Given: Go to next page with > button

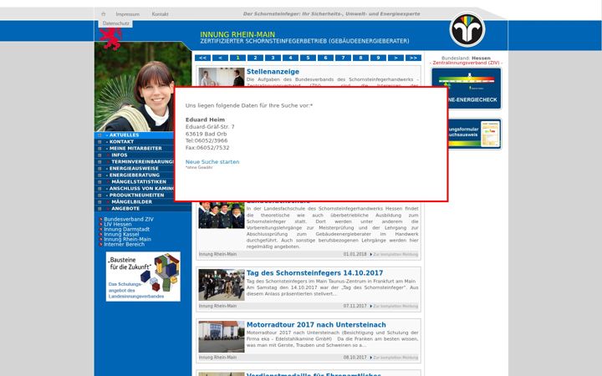Looking at the screenshot, I should 395,58.
